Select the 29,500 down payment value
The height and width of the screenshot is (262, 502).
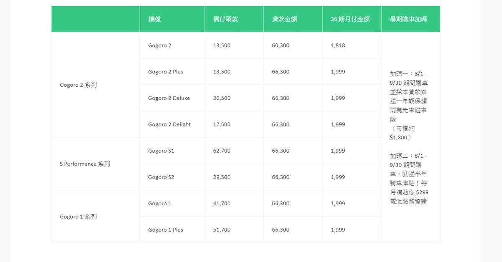pos(222,177)
